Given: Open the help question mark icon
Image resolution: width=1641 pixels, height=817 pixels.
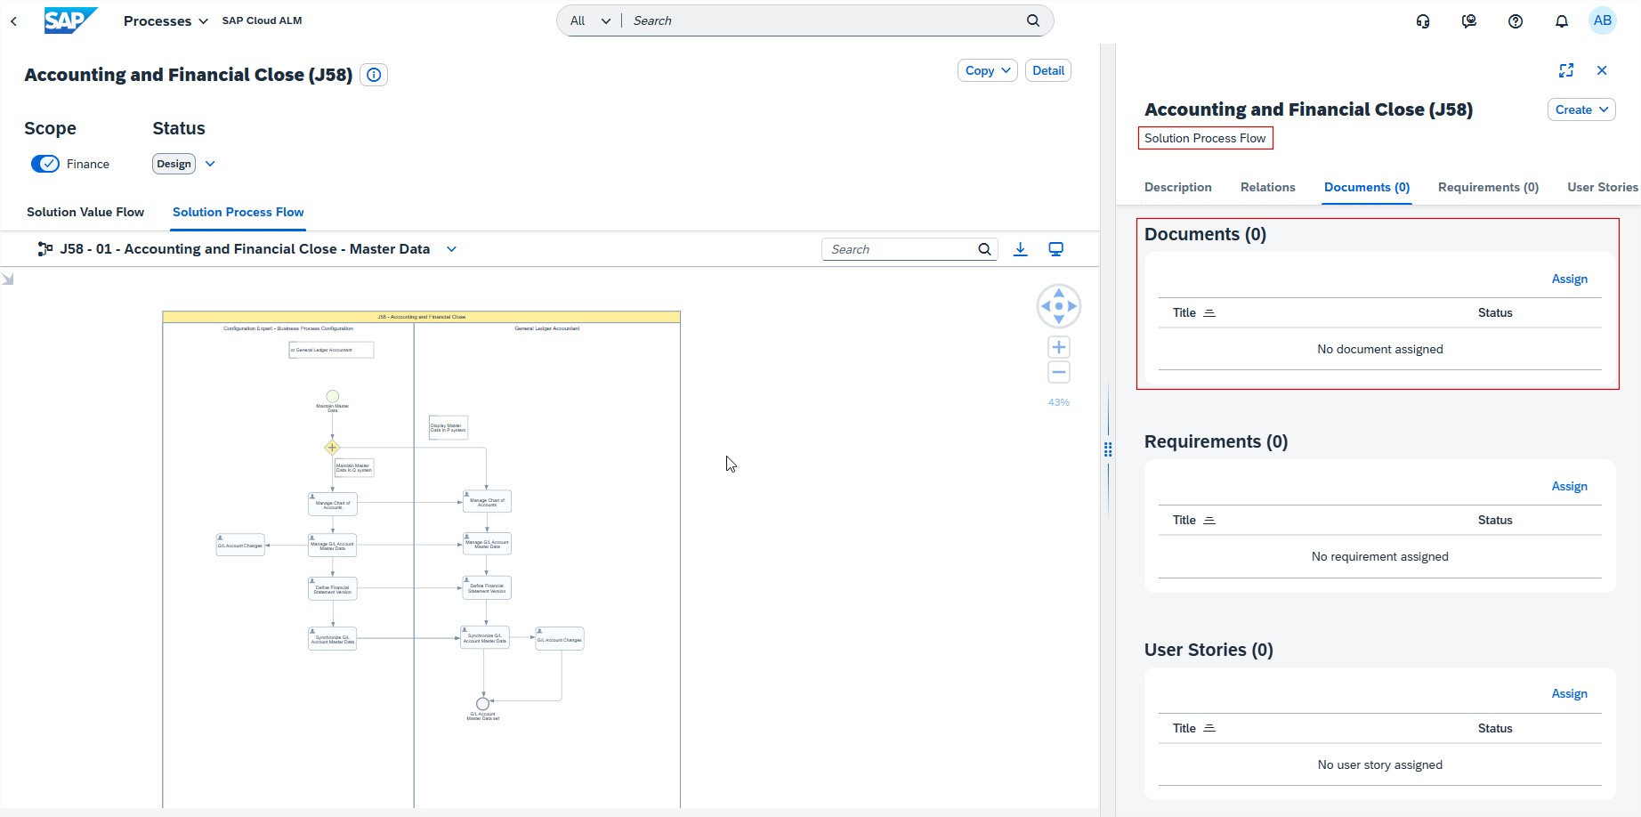Looking at the screenshot, I should point(1515,21).
